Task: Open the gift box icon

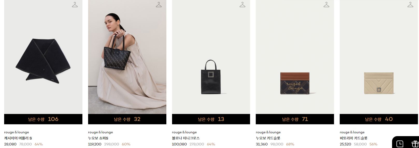Action: click(x=415, y=144)
